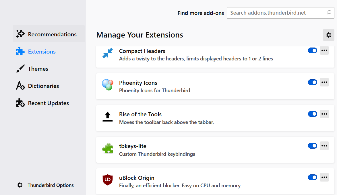Image resolution: width=337 pixels, height=195 pixels.
Task: Click the uBlock Origin shield icon
Action: (108, 180)
